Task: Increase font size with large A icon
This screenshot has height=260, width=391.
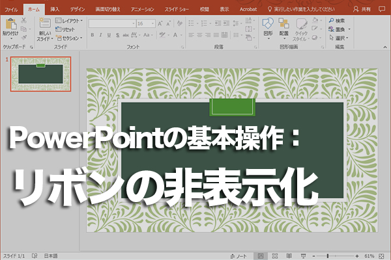Action: [160, 23]
